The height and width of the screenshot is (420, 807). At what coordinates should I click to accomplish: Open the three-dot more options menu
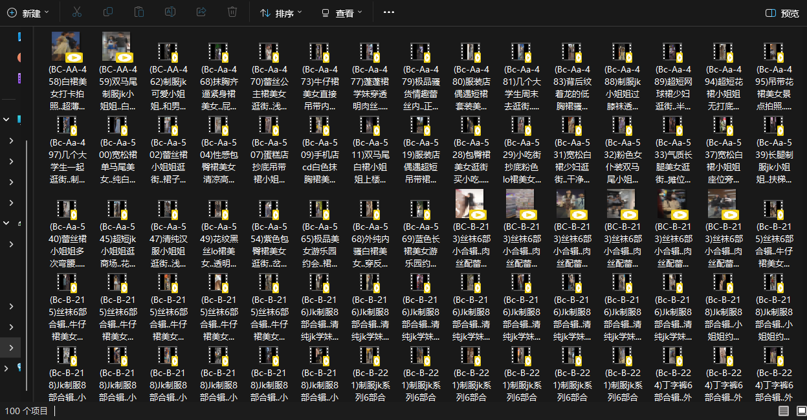click(388, 12)
